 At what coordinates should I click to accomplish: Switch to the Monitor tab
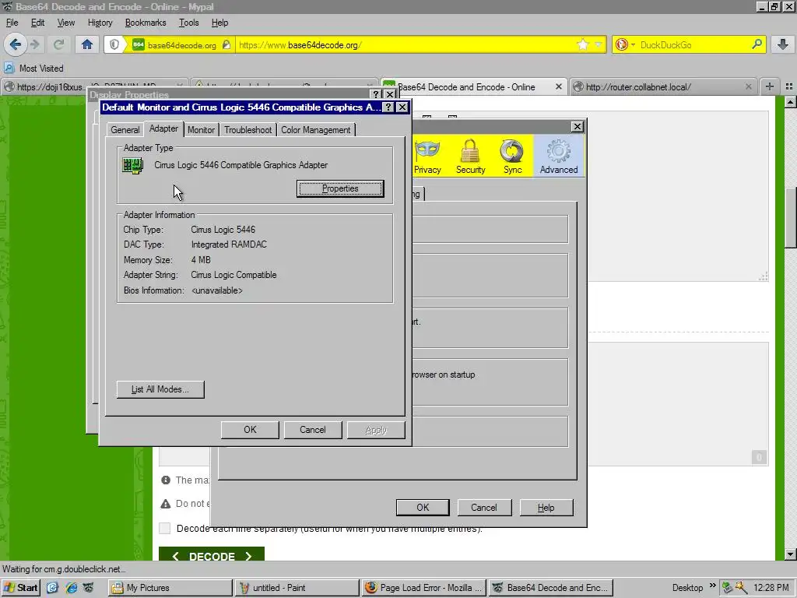click(202, 130)
